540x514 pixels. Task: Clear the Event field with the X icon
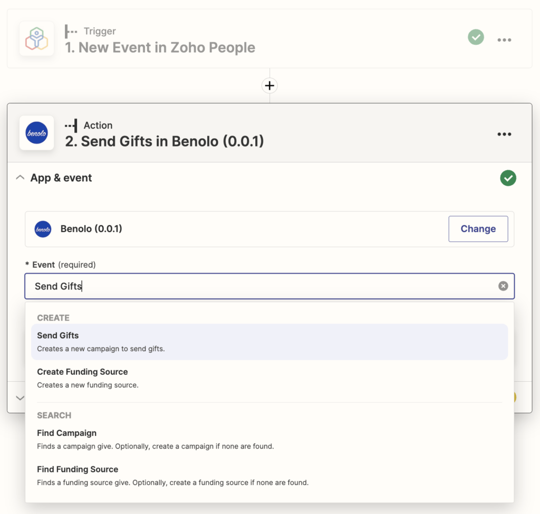(503, 286)
